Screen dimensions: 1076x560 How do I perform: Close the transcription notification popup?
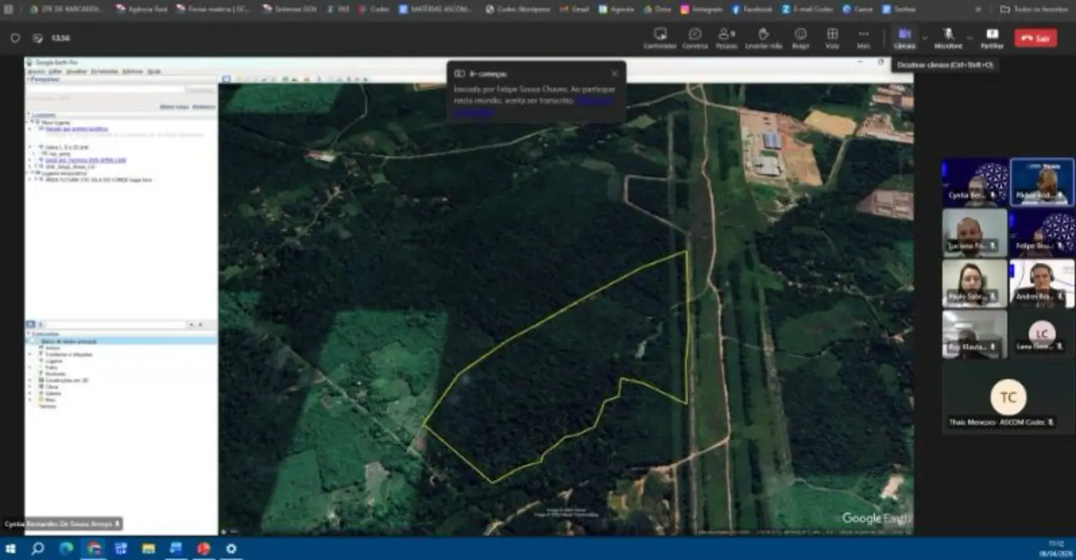614,74
